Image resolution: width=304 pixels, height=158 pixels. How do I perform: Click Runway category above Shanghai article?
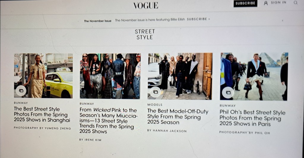tap(21, 103)
